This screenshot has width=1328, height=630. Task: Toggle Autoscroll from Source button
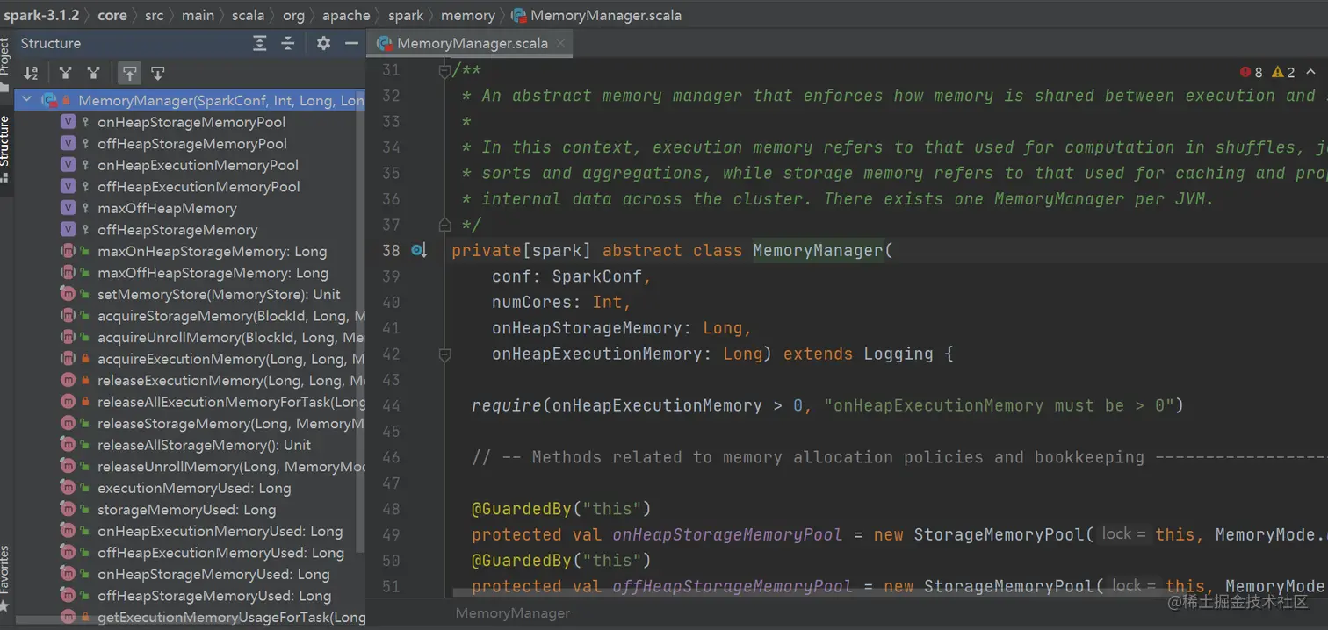158,73
